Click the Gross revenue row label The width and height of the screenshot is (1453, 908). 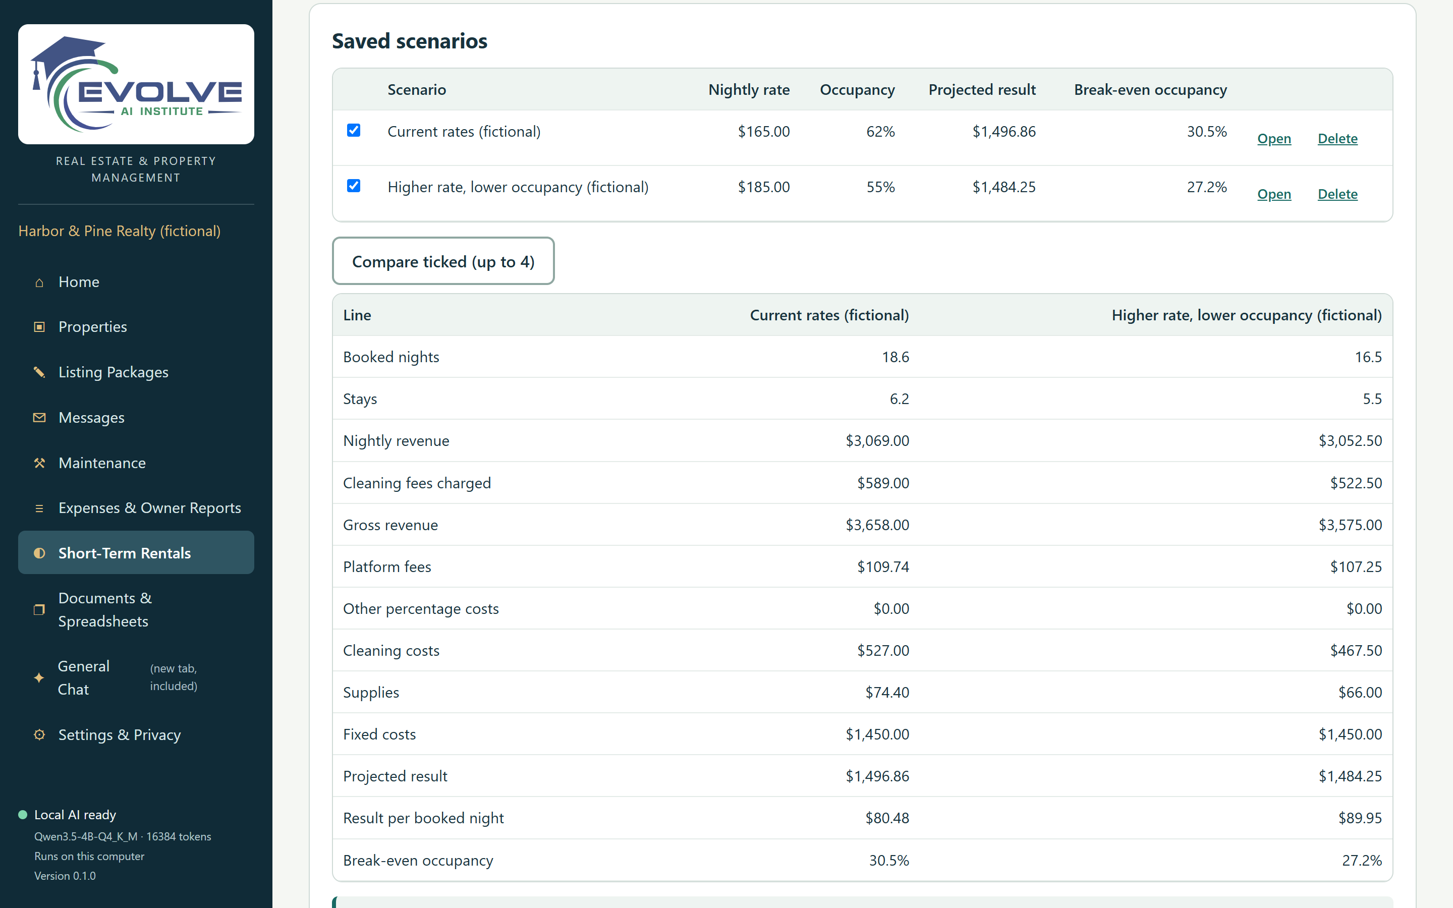tap(390, 526)
